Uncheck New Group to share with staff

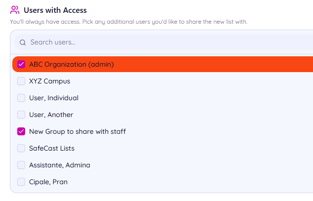[21, 131]
